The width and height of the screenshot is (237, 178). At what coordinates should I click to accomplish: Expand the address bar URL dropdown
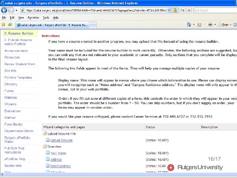pos(169,10)
